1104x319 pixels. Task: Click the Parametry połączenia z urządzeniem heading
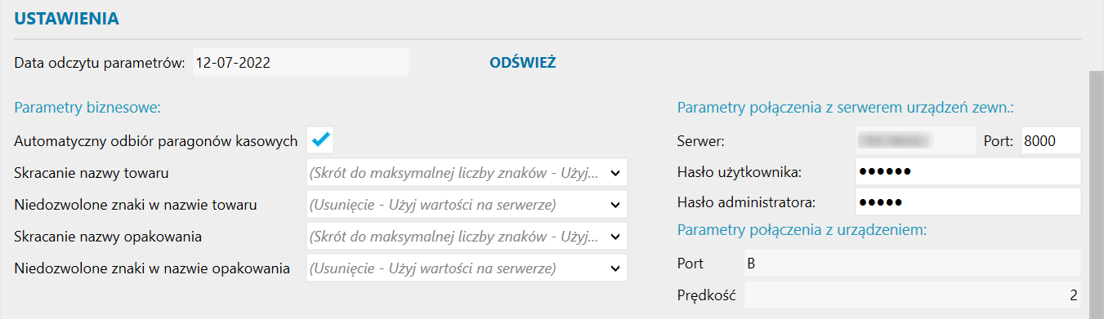(x=802, y=230)
